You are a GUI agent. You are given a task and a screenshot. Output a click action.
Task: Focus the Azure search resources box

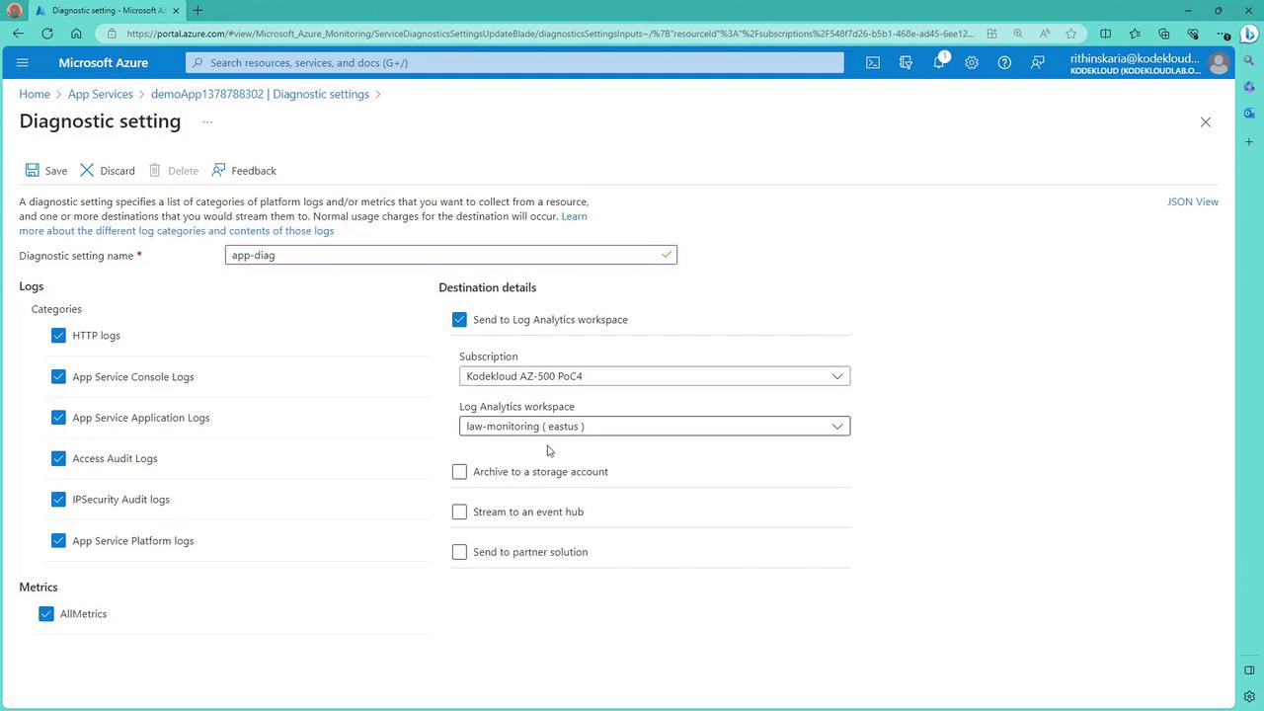pyautogui.click(x=514, y=62)
